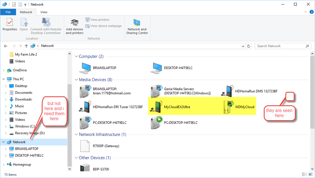This screenshot has width=315, height=178.
Task: Click the Open ribbon button
Action: point(24,24)
